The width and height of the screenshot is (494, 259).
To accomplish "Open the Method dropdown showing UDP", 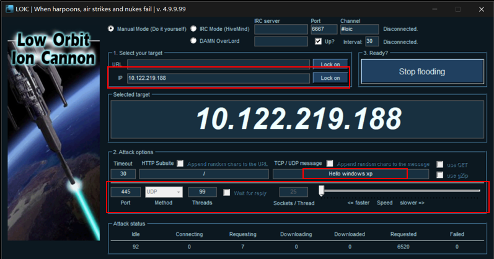I will pyautogui.click(x=164, y=192).
